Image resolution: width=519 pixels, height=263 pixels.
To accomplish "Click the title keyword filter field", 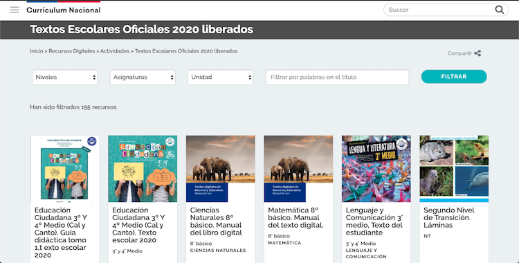I will 337,78.
